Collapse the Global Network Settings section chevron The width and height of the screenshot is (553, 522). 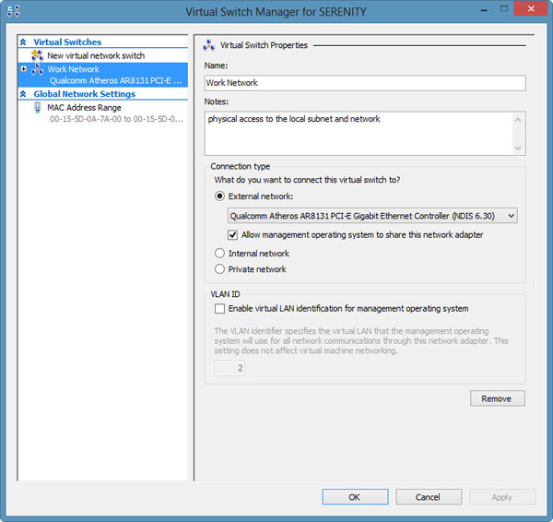click(24, 94)
